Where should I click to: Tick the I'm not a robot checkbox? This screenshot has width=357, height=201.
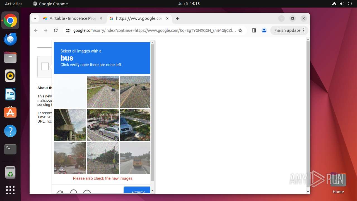pyautogui.click(x=45, y=66)
